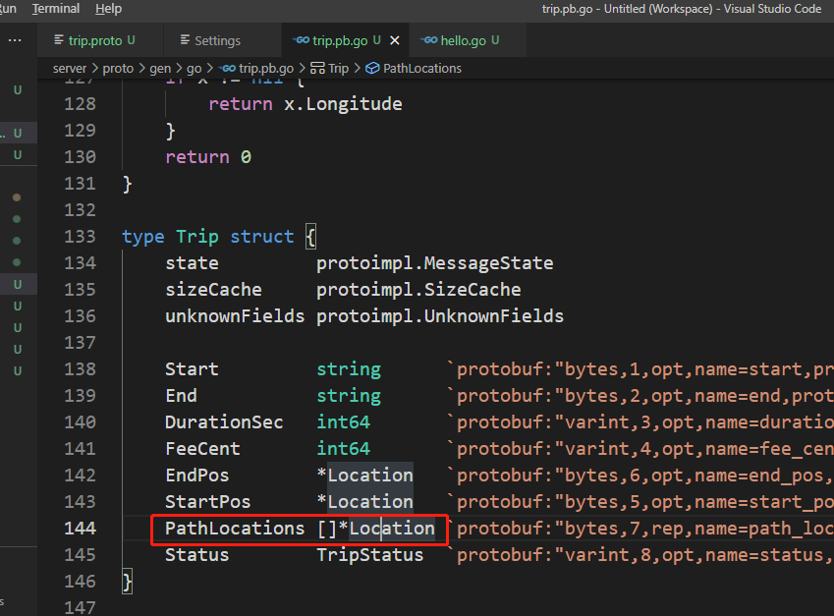The height and width of the screenshot is (616, 834).
Task: Close the trip.pb.go editor tab
Action: pyautogui.click(x=395, y=40)
